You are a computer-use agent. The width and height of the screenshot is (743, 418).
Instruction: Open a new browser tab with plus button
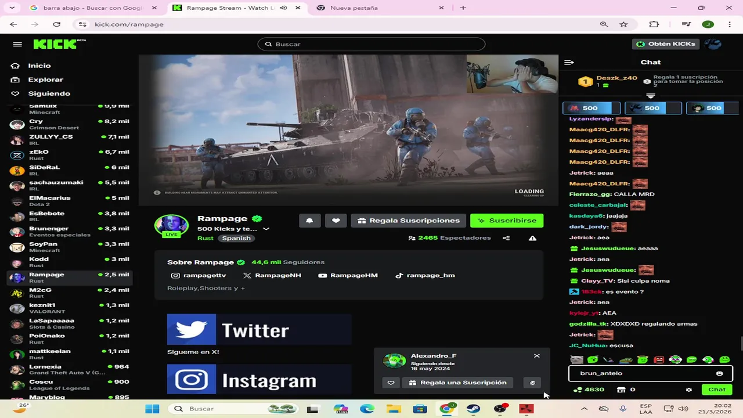[x=463, y=8]
